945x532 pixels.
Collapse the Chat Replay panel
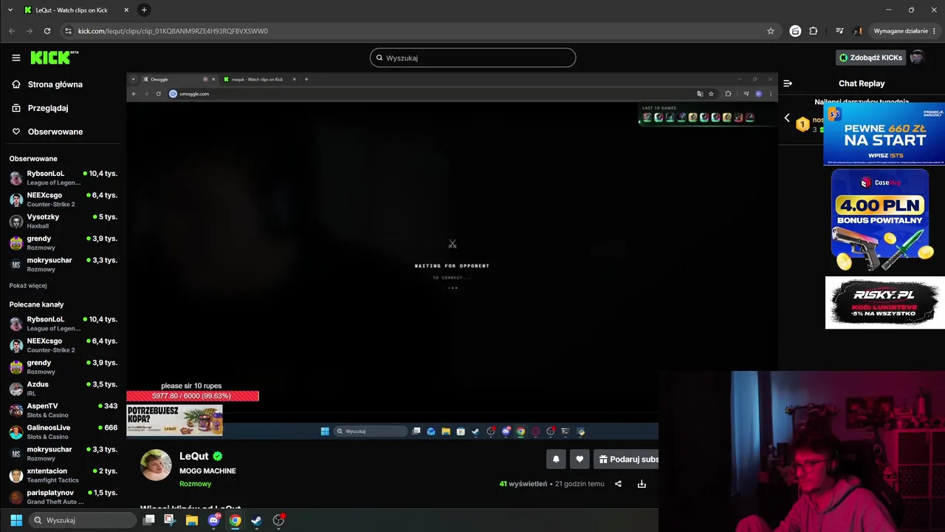pyautogui.click(x=788, y=83)
